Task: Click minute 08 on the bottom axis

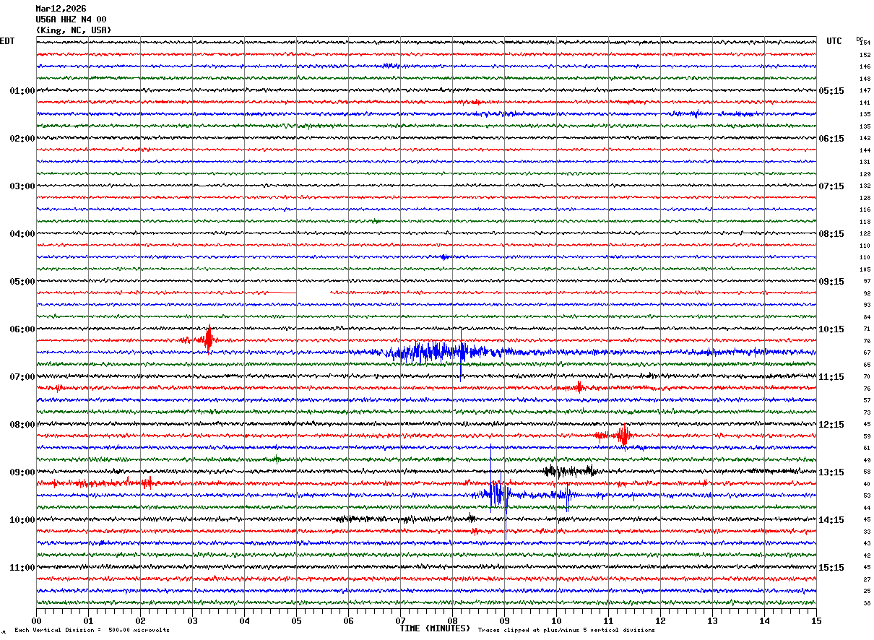Action: pyautogui.click(x=452, y=621)
